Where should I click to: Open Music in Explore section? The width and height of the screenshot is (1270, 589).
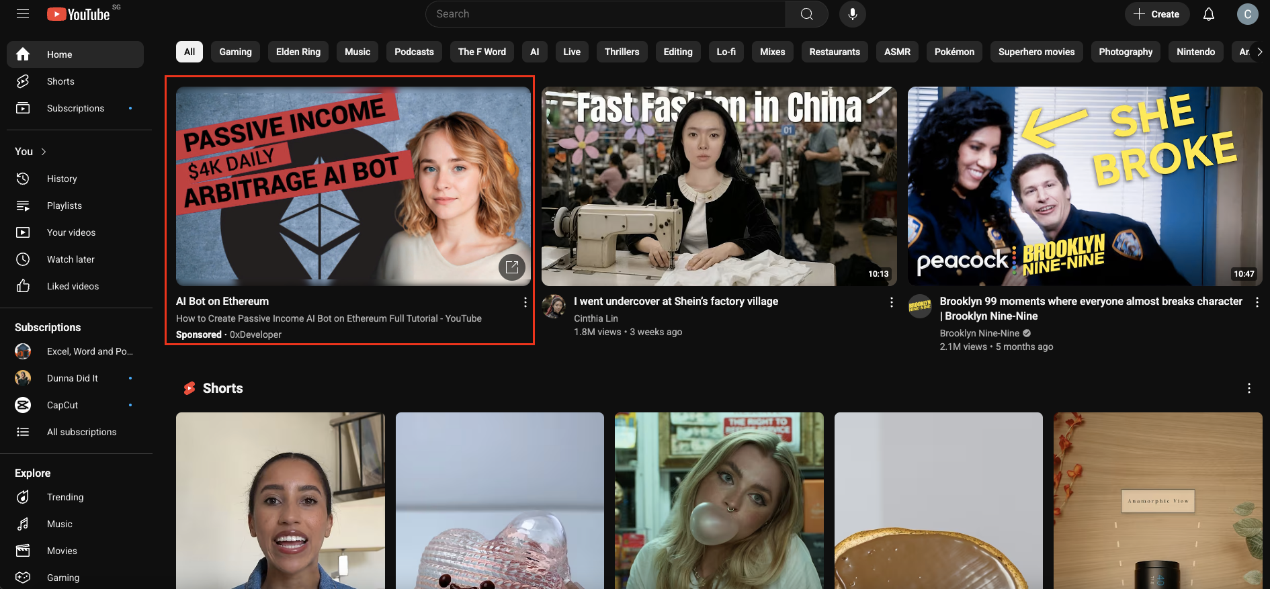[x=75, y=524]
